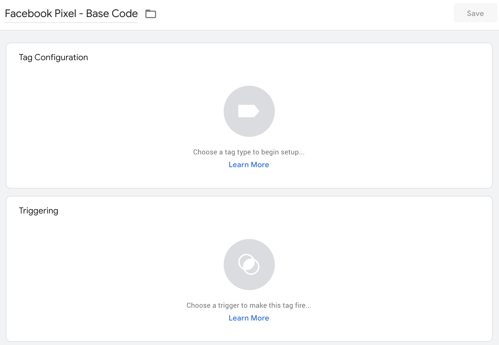The image size is (499, 345).
Task: Click the gray gap between the two cards
Action: (249, 192)
